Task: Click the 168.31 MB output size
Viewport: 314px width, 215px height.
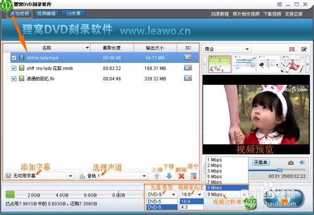Action: click(x=155, y=68)
